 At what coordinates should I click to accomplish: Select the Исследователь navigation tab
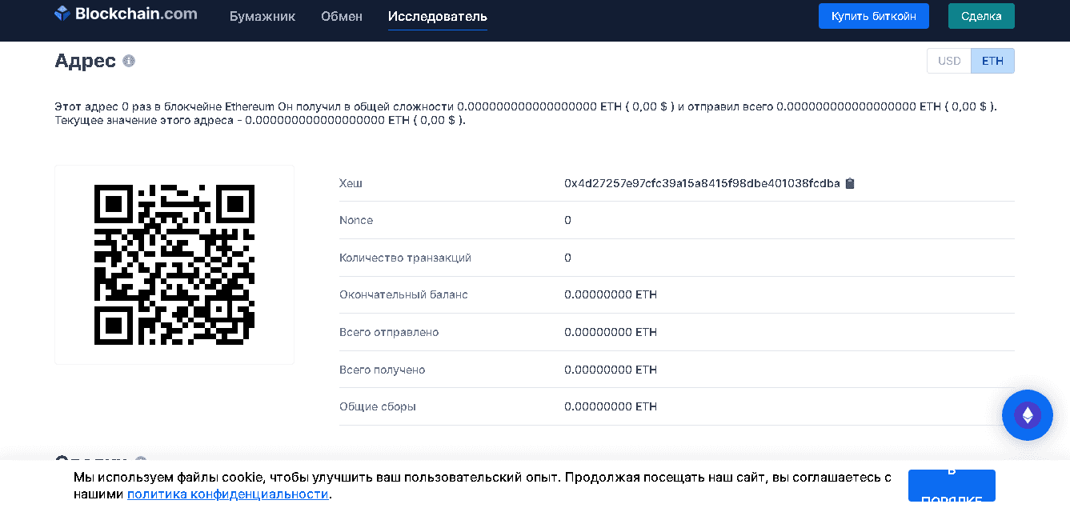(x=437, y=16)
